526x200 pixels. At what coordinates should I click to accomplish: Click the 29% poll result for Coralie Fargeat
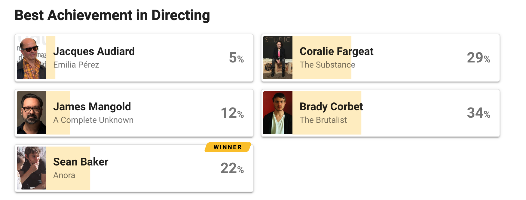(479, 58)
